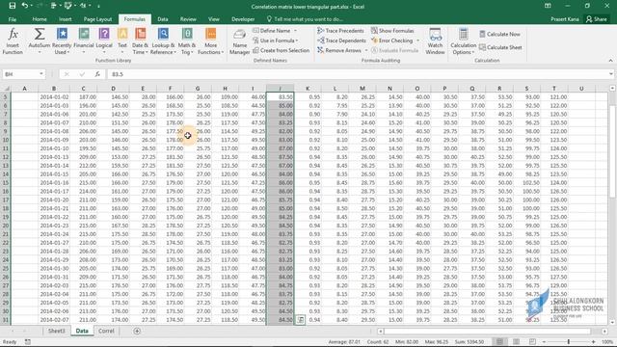Open the Correl worksheet tab
This screenshot has height=347, width=617.
(x=106, y=331)
